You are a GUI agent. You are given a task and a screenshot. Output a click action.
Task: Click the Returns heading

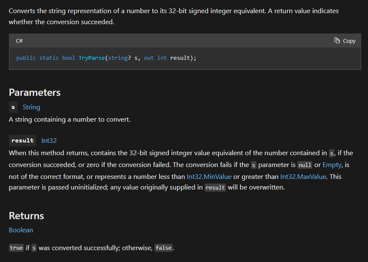pyautogui.click(x=26, y=216)
